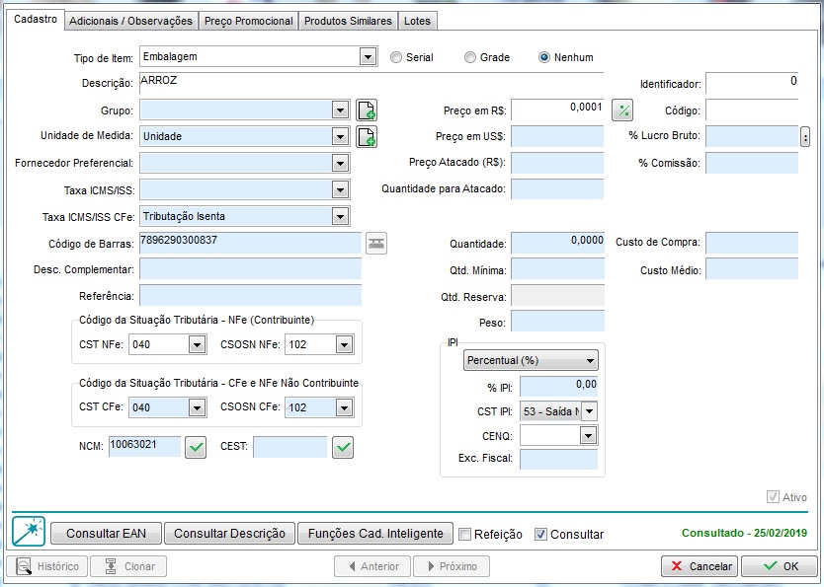Open the Lotes tab
The width and height of the screenshot is (824, 587).
tap(417, 21)
